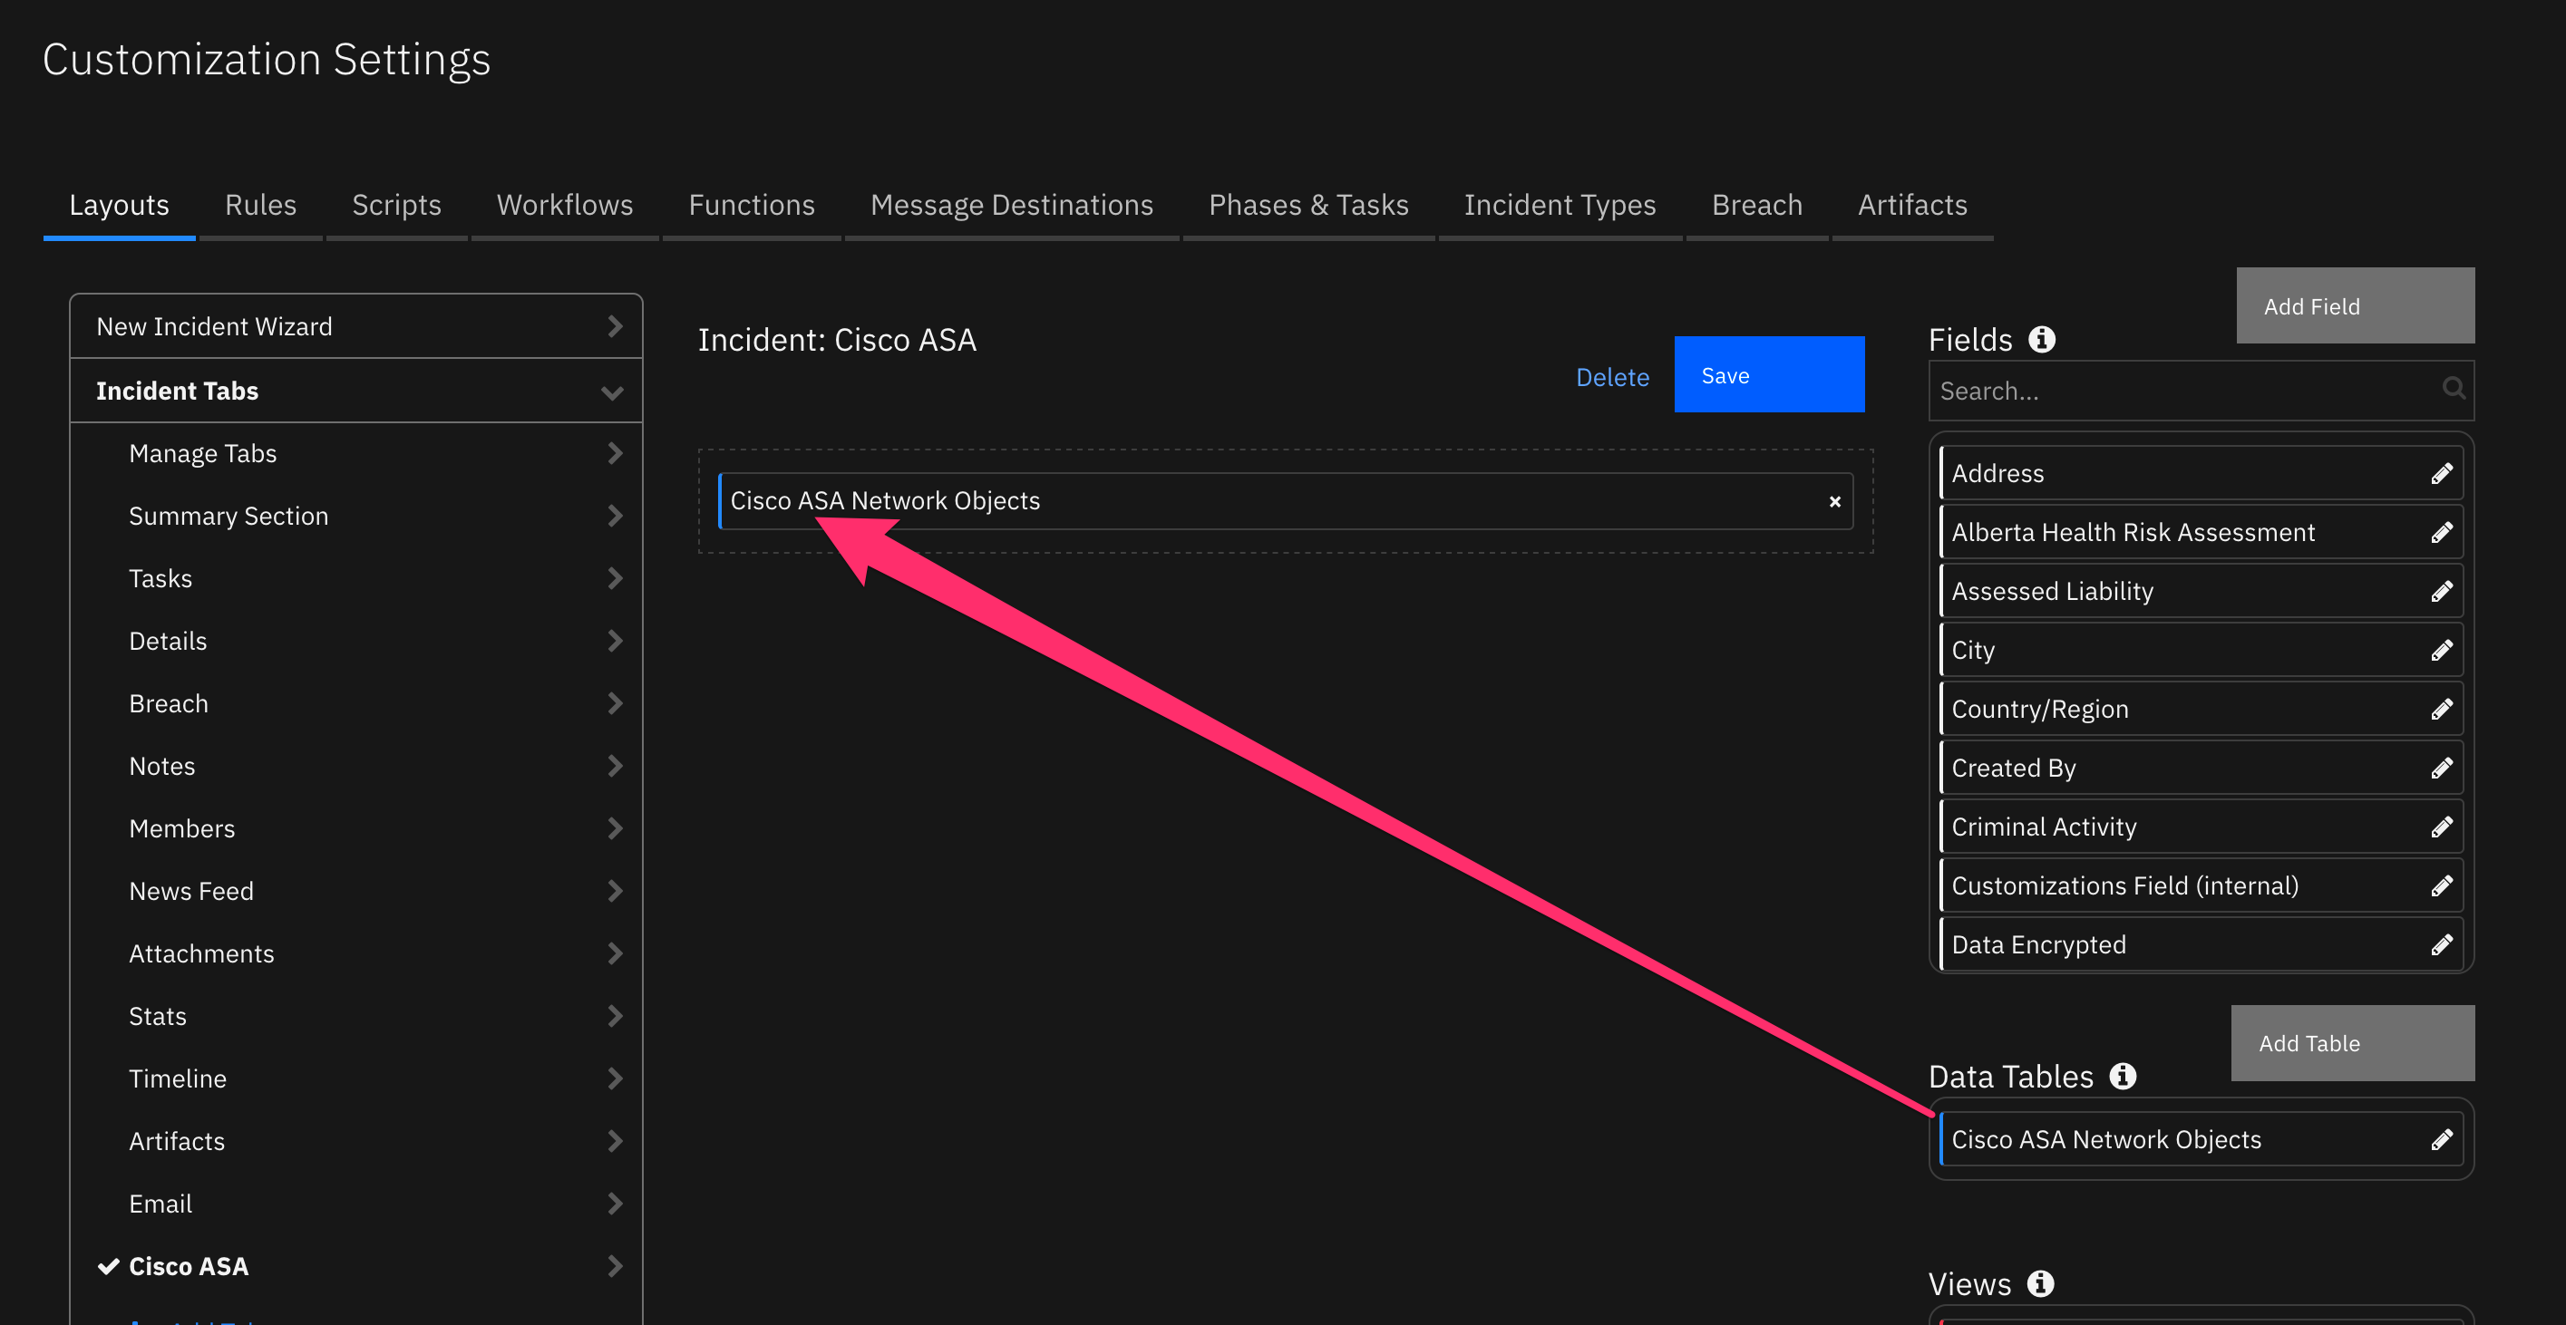
Task: Switch to the Rules tab
Action: 260,205
